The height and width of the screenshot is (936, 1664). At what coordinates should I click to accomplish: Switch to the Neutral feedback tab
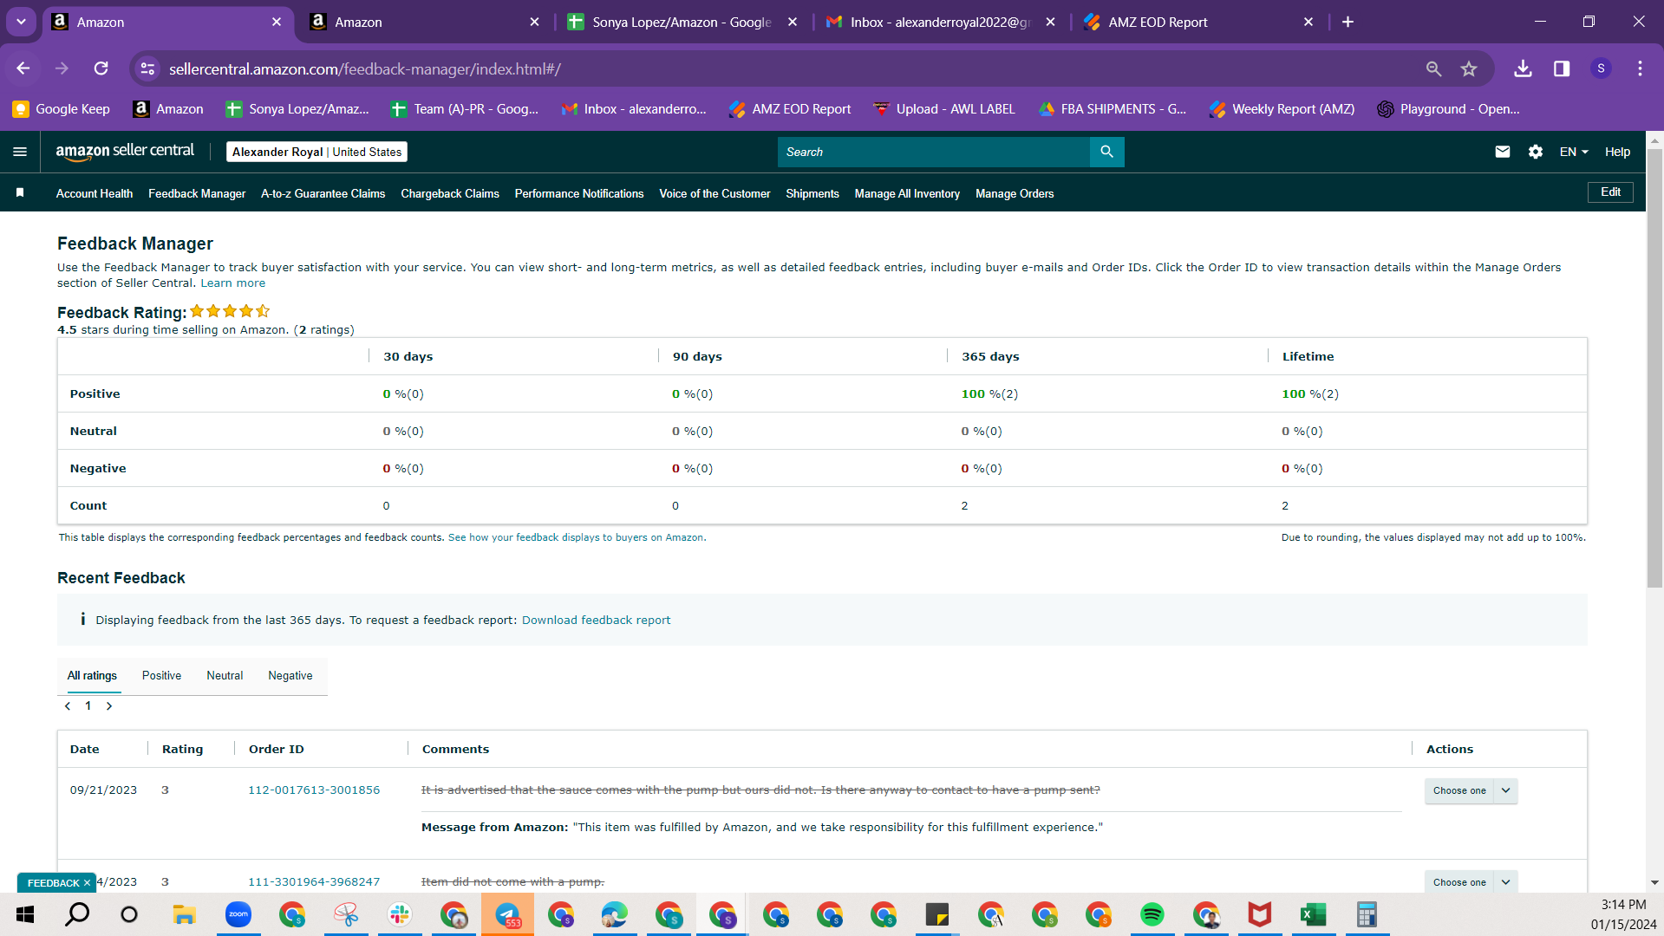pos(225,675)
